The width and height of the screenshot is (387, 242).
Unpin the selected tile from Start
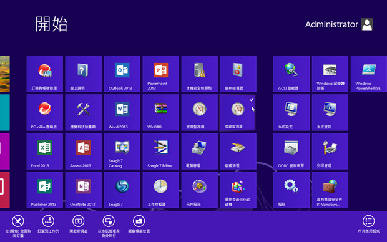pos(18,226)
